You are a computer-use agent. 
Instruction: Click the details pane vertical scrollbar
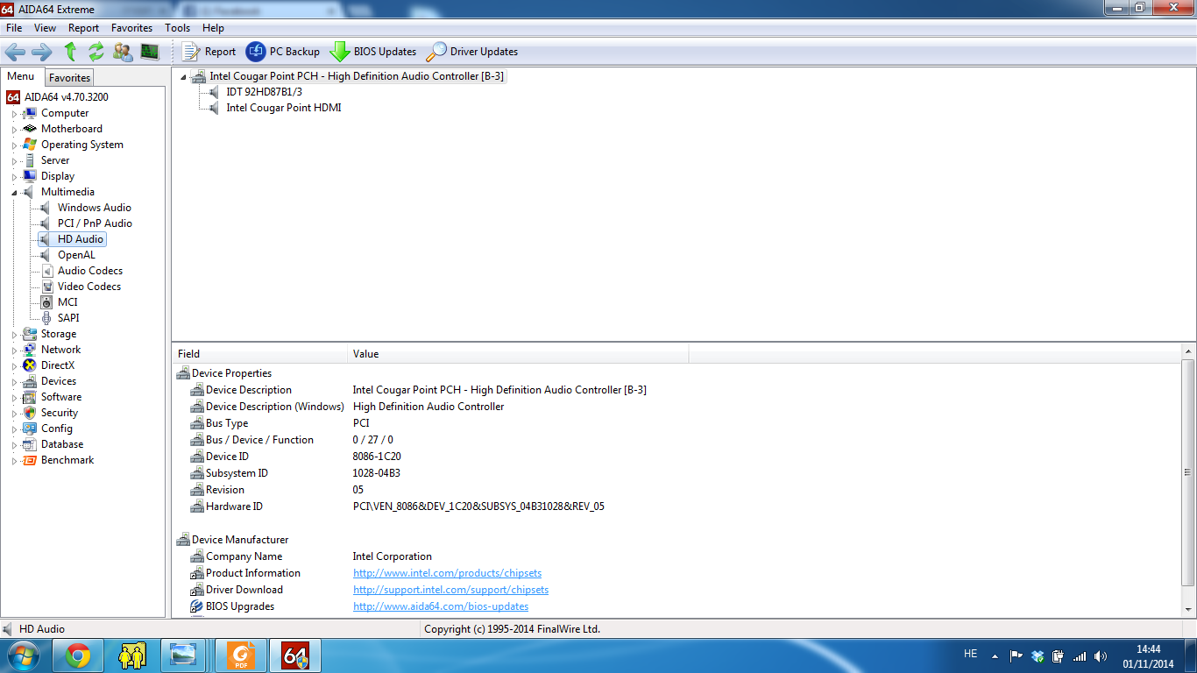pos(1188,473)
